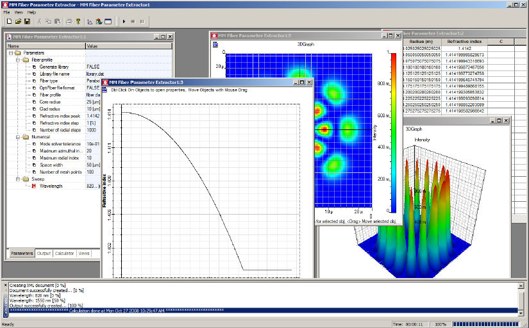Switch to the Output tab

pyautogui.click(x=44, y=253)
